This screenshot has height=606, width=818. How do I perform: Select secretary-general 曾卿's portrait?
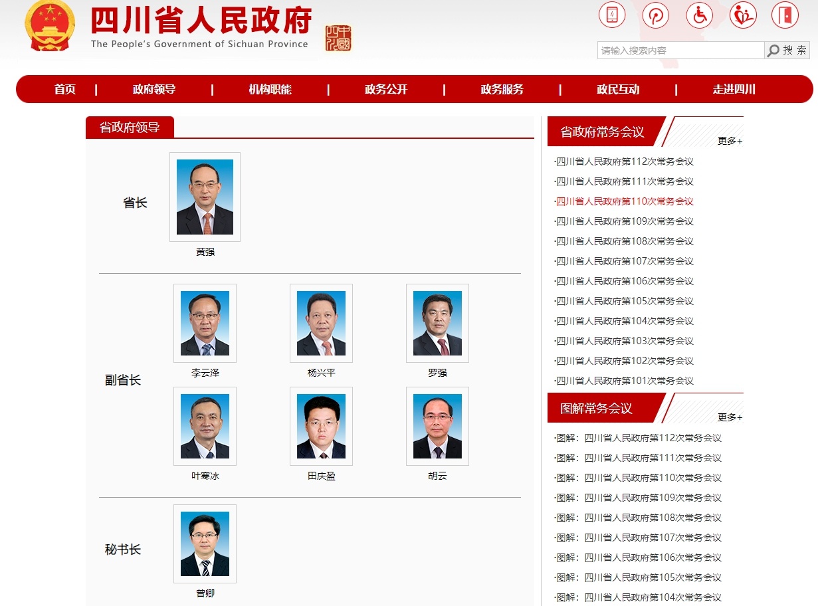(205, 544)
